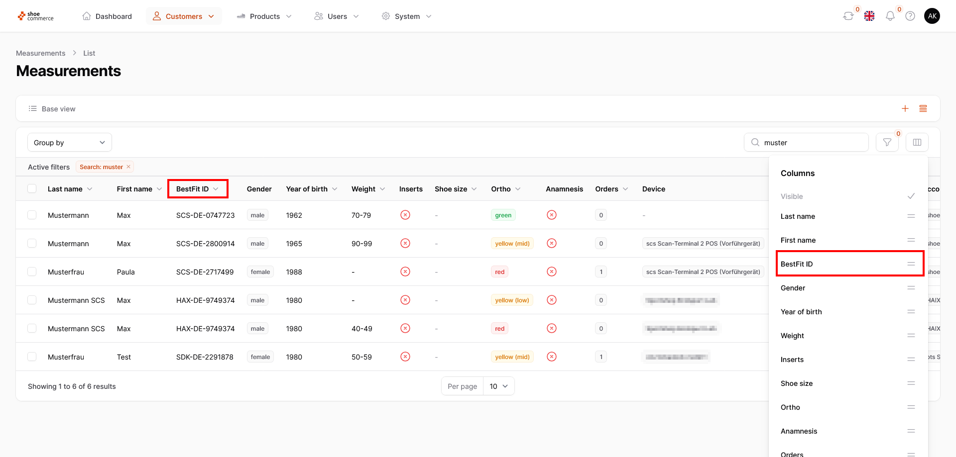Toggle the select-all rows checkbox
This screenshot has width=956, height=457.
[x=32, y=189]
